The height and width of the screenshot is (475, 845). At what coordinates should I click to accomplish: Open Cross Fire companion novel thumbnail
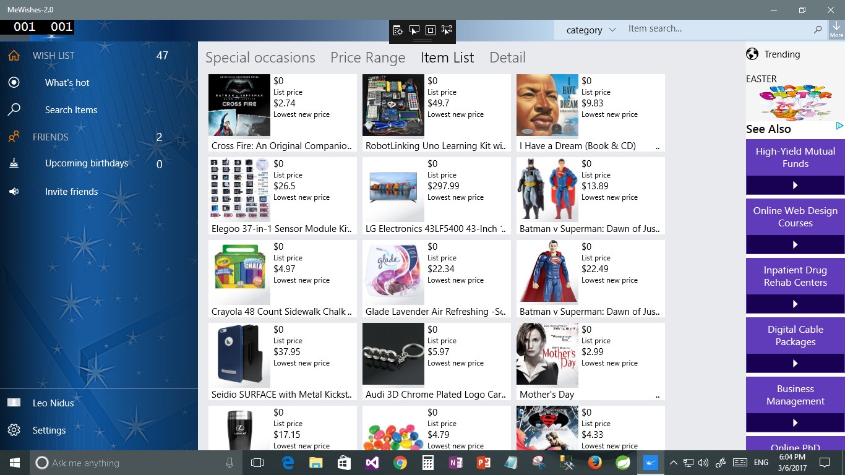(239, 105)
